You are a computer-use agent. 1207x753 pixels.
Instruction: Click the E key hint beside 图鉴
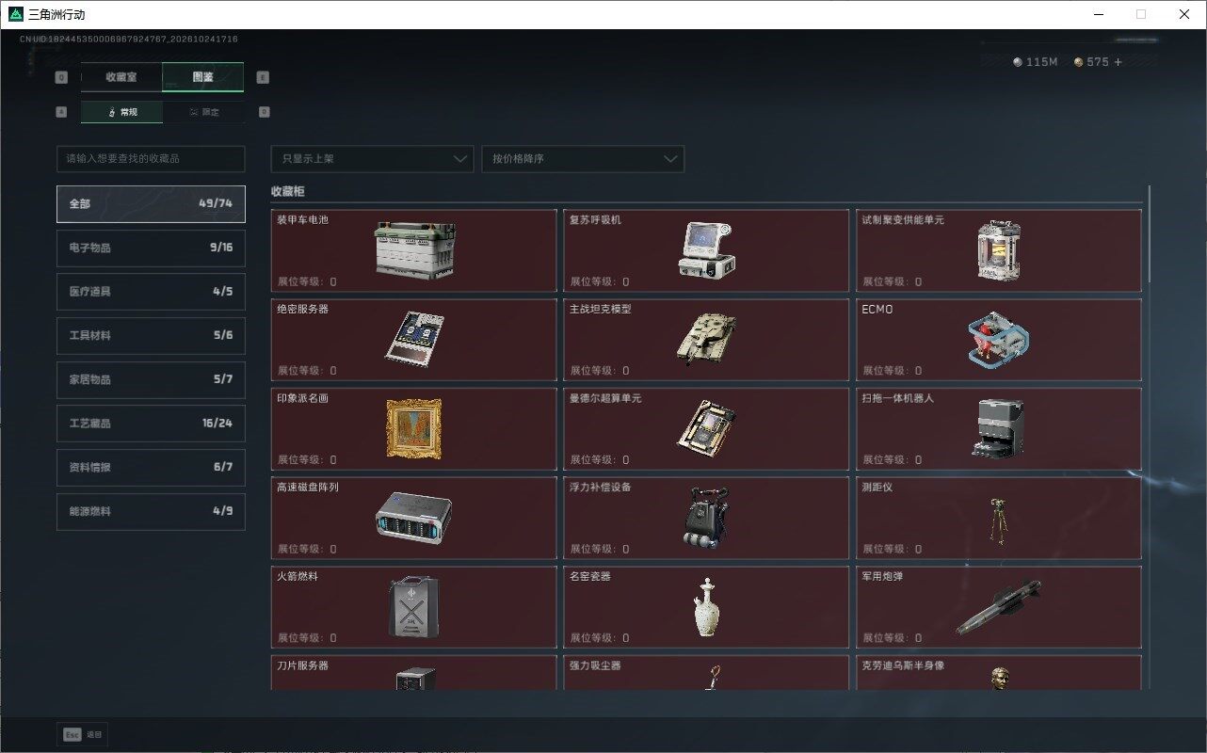[x=263, y=78]
